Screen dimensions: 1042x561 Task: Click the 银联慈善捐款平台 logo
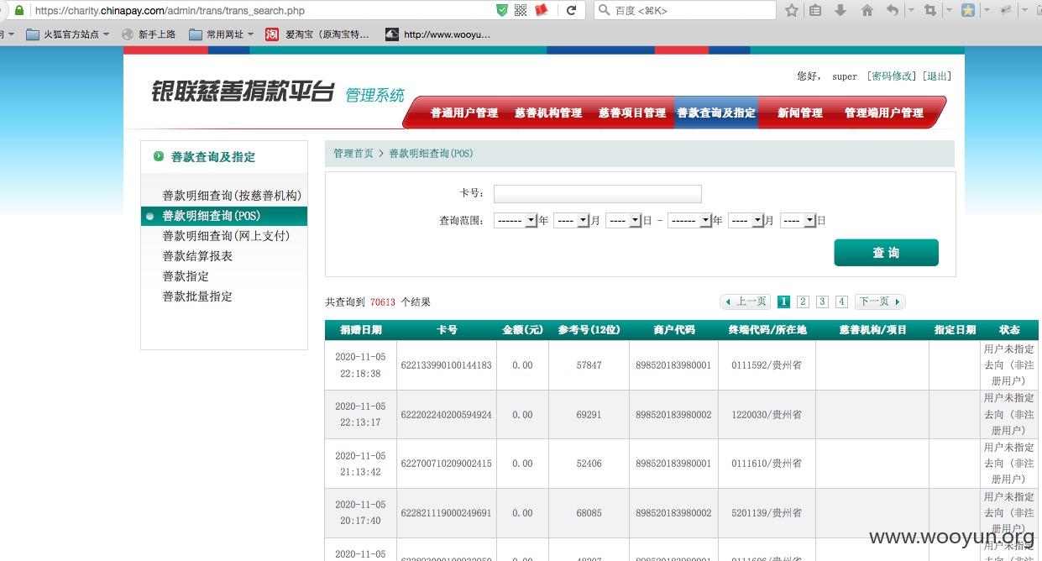point(243,92)
